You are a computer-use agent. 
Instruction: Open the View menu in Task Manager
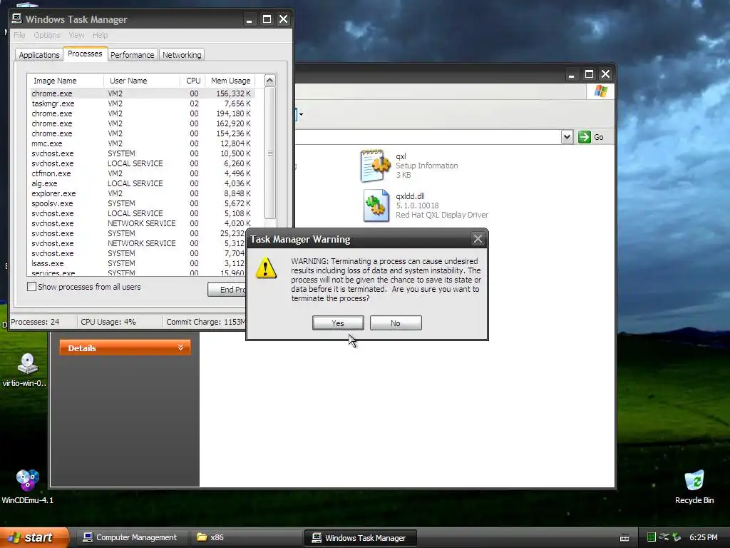tap(76, 35)
